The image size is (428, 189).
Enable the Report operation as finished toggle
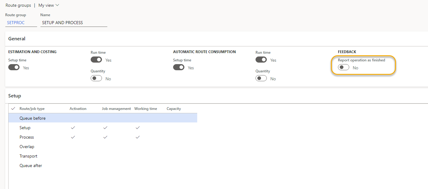343,67
